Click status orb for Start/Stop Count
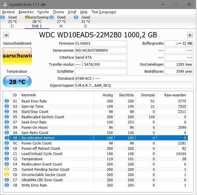197x195 pixels. point(7,112)
